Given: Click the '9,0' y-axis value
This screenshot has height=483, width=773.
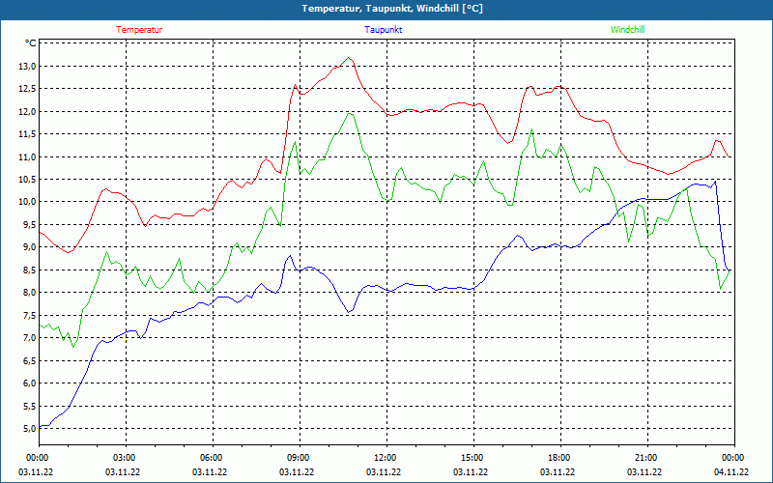Looking at the screenshot, I should [x=30, y=247].
